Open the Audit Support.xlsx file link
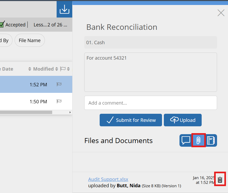228x193 pixels. pyautogui.click(x=108, y=179)
